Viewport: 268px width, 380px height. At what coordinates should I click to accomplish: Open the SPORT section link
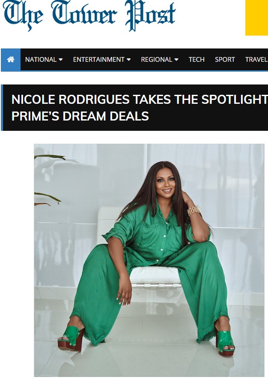point(225,59)
